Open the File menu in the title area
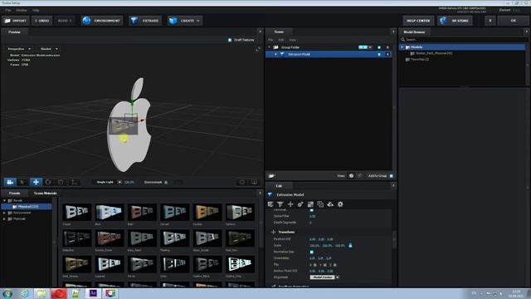The height and width of the screenshot is (299, 531). pos(7,11)
